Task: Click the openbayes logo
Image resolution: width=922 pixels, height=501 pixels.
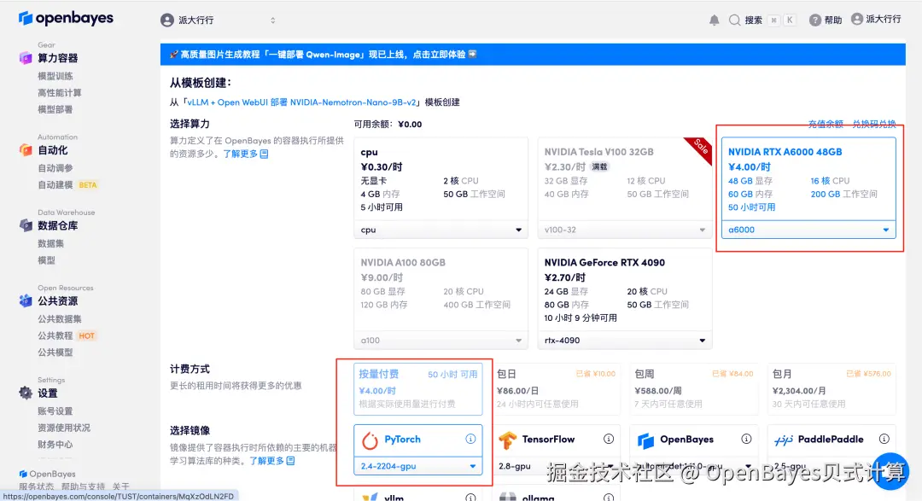Action: click(x=66, y=18)
